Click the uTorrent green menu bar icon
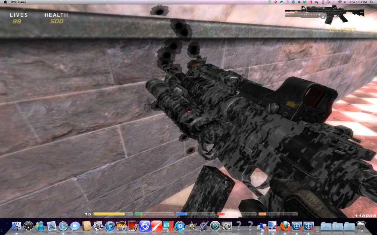Viewport: 377px width, 235px height. pyautogui.click(x=281, y=2)
